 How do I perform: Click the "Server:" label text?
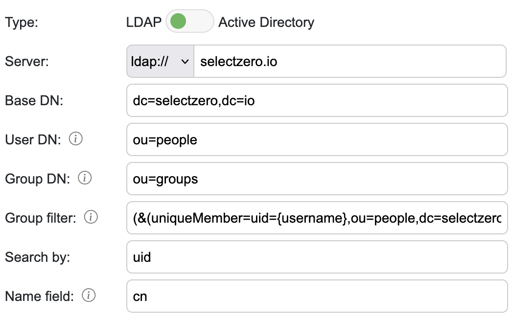pyautogui.click(x=26, y=62)
